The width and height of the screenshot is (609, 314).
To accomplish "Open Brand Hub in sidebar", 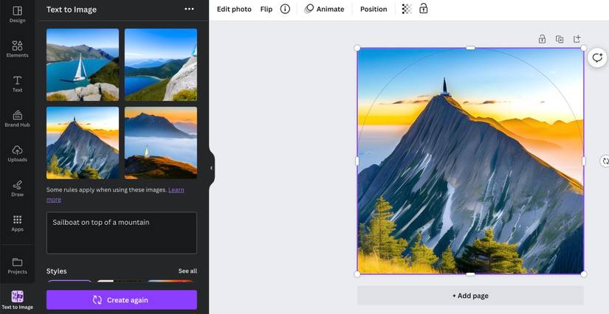I will [x=17, y=119].
